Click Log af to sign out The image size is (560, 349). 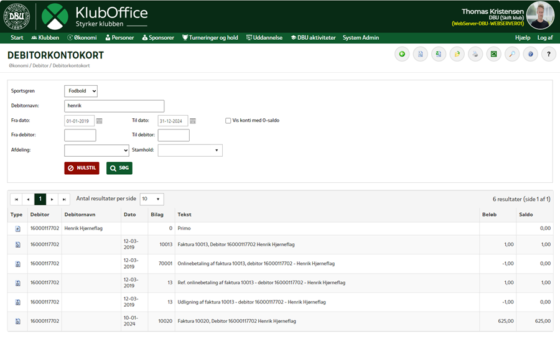pyautogui.click(x=545, y=38)
